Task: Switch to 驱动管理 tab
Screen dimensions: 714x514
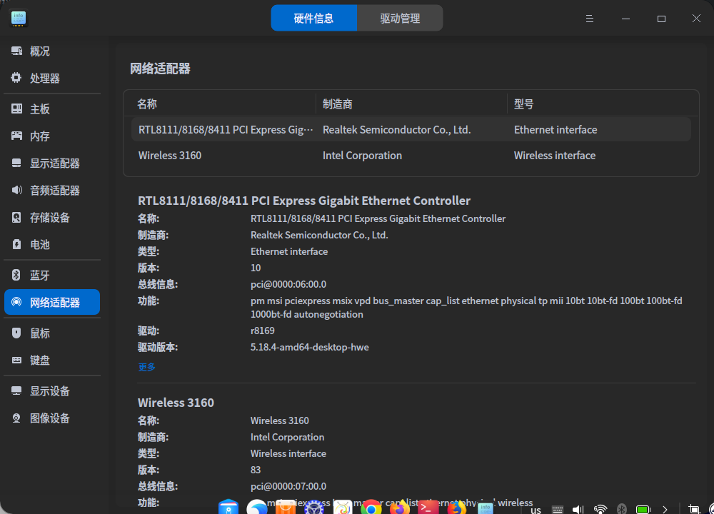Action: [x=400, y=19]
